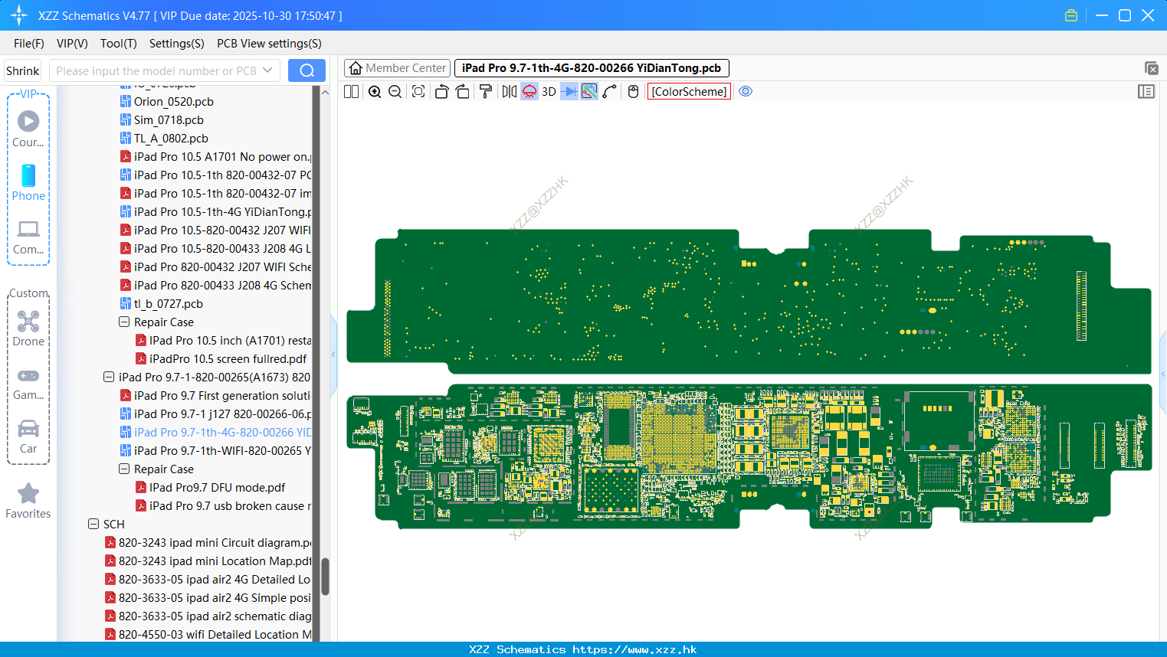Open iPad Pro 9.7 usb broken cause PDF
The width and height of the screenshot is (1167, 657).
pos(223,506)
